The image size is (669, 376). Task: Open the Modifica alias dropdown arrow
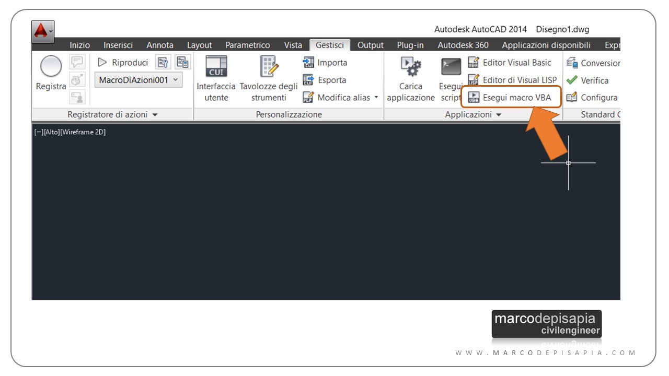(376, 97)
